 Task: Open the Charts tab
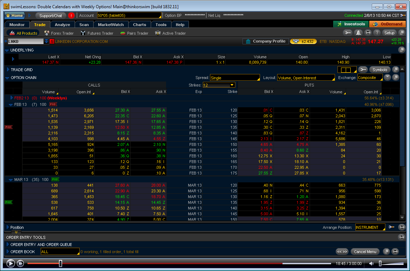(x=140, y=25)
